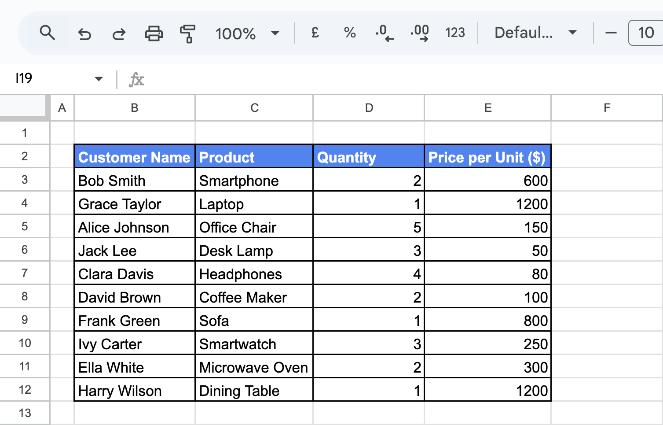The image size is (663, 425).
Task: Select row 5 header
Action: tap(25, 226)
